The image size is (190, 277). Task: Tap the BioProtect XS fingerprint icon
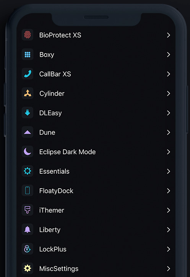coord(28,35)
